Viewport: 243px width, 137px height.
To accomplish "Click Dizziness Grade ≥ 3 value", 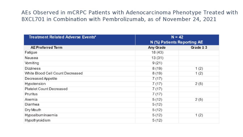I will (199, 68).
